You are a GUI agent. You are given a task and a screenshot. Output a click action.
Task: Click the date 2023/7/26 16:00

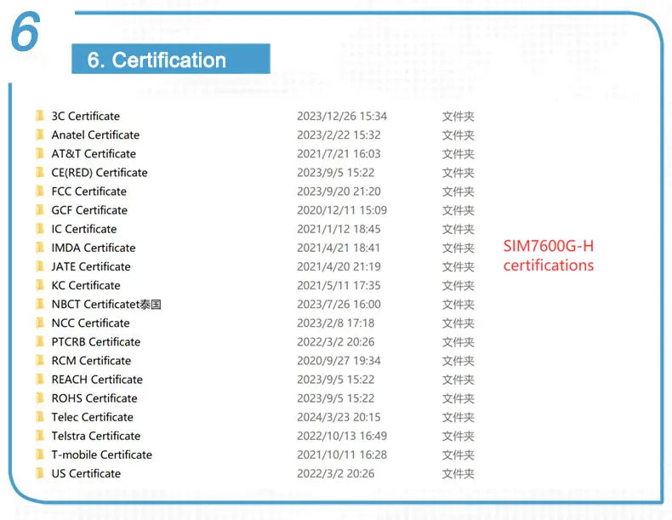pos(339,305)
